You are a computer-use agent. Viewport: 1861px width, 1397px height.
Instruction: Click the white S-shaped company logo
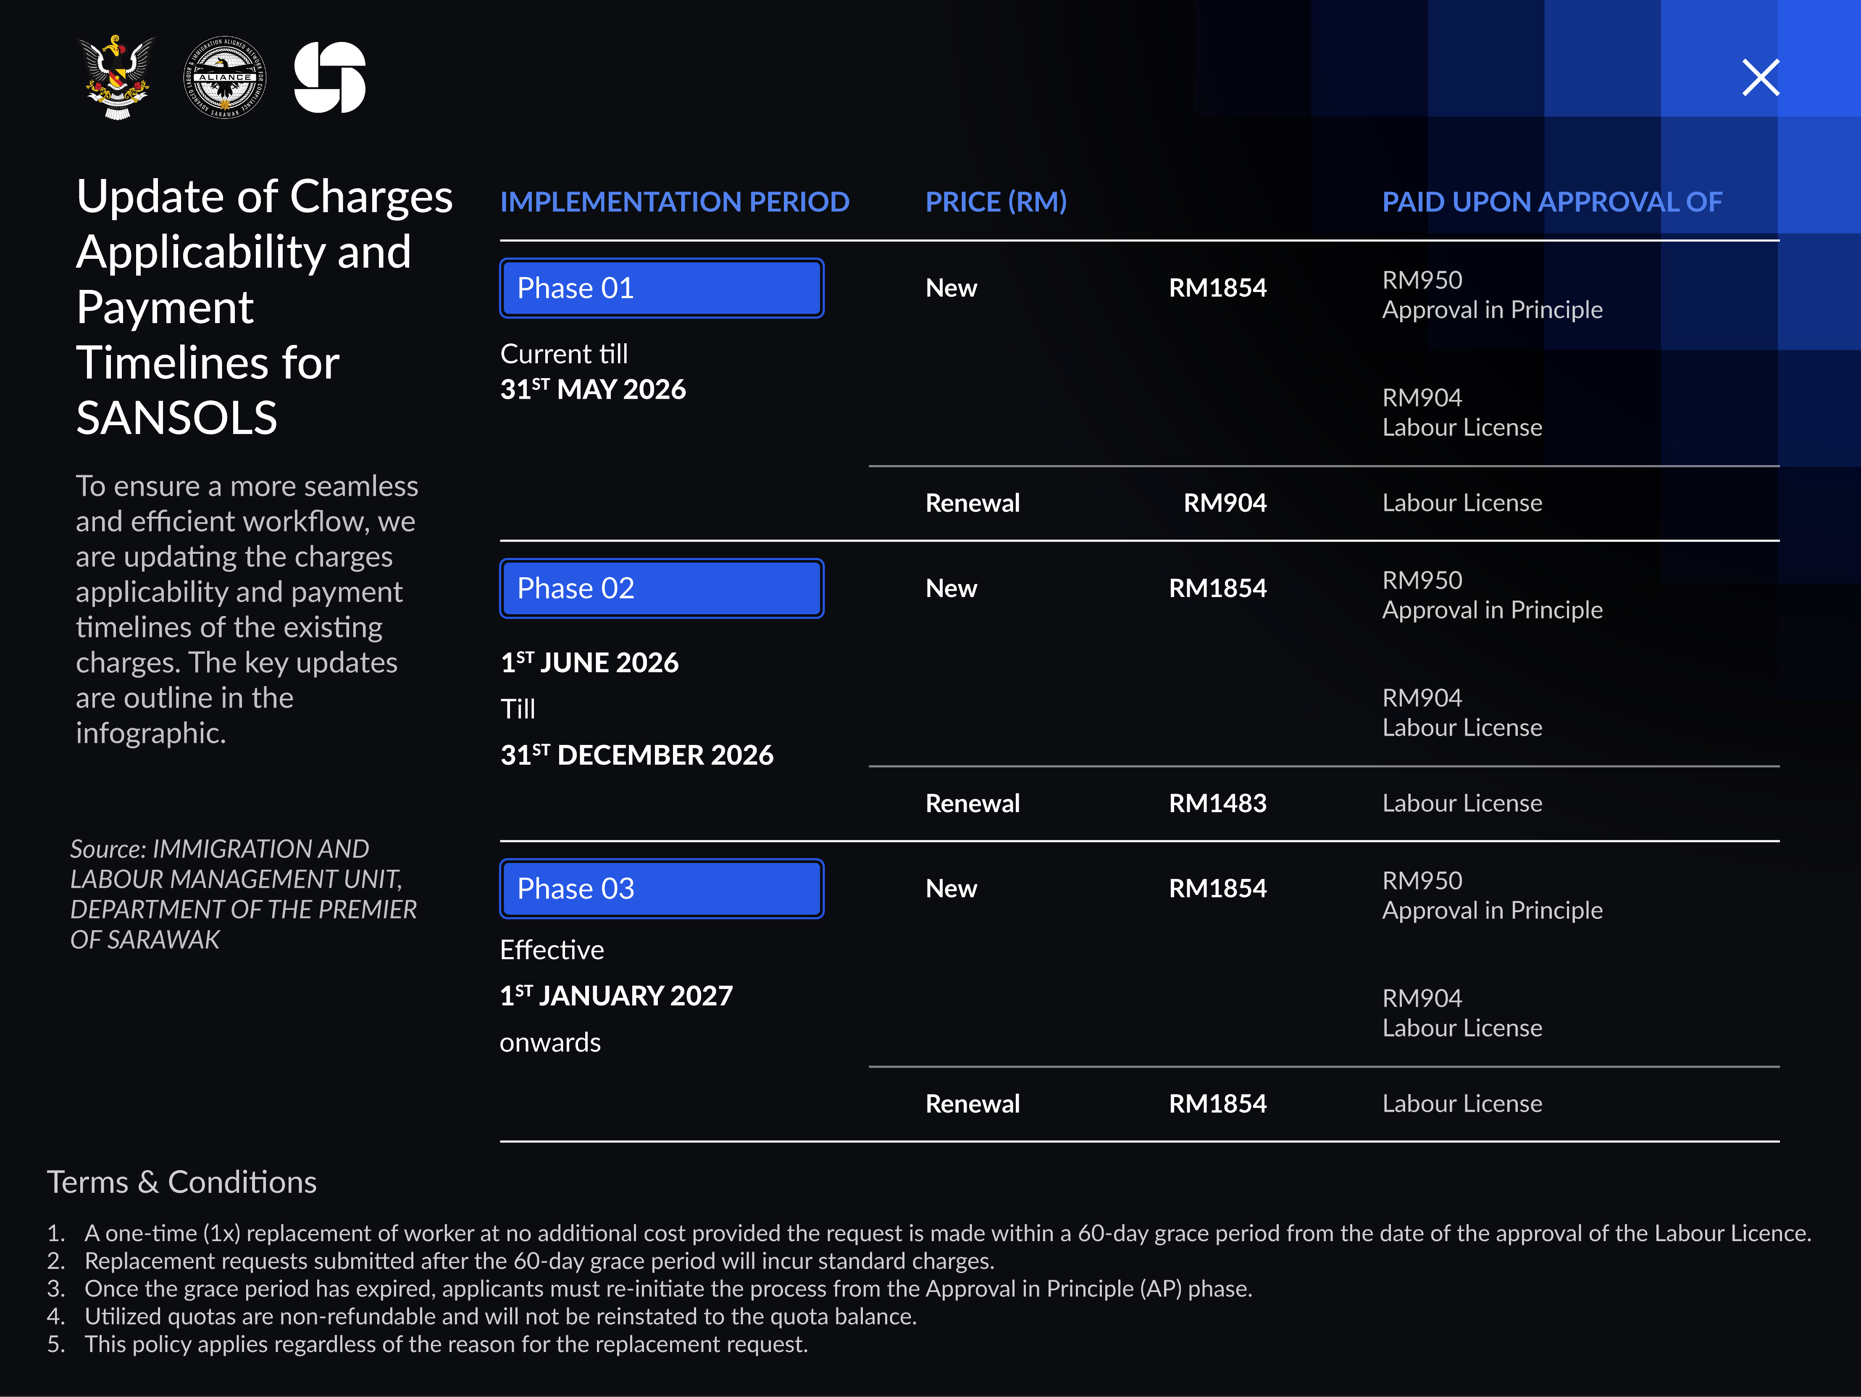pyautogui.click(x=331, y=78)
